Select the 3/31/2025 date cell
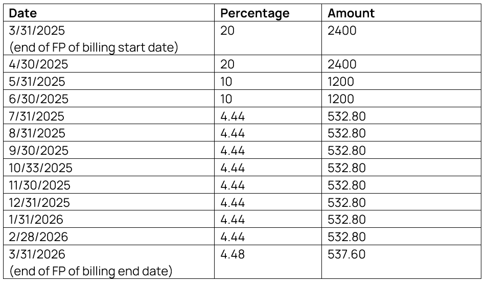Image resolution: width=487 pixels, height=284 pixels. click(x=37, y=31)
